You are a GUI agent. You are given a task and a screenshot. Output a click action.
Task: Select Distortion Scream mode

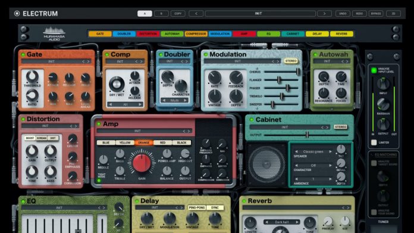[x=42, y=138]
